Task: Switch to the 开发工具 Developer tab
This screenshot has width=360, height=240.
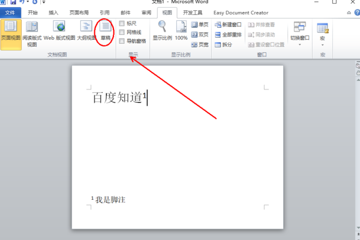Action: [193, 13]
